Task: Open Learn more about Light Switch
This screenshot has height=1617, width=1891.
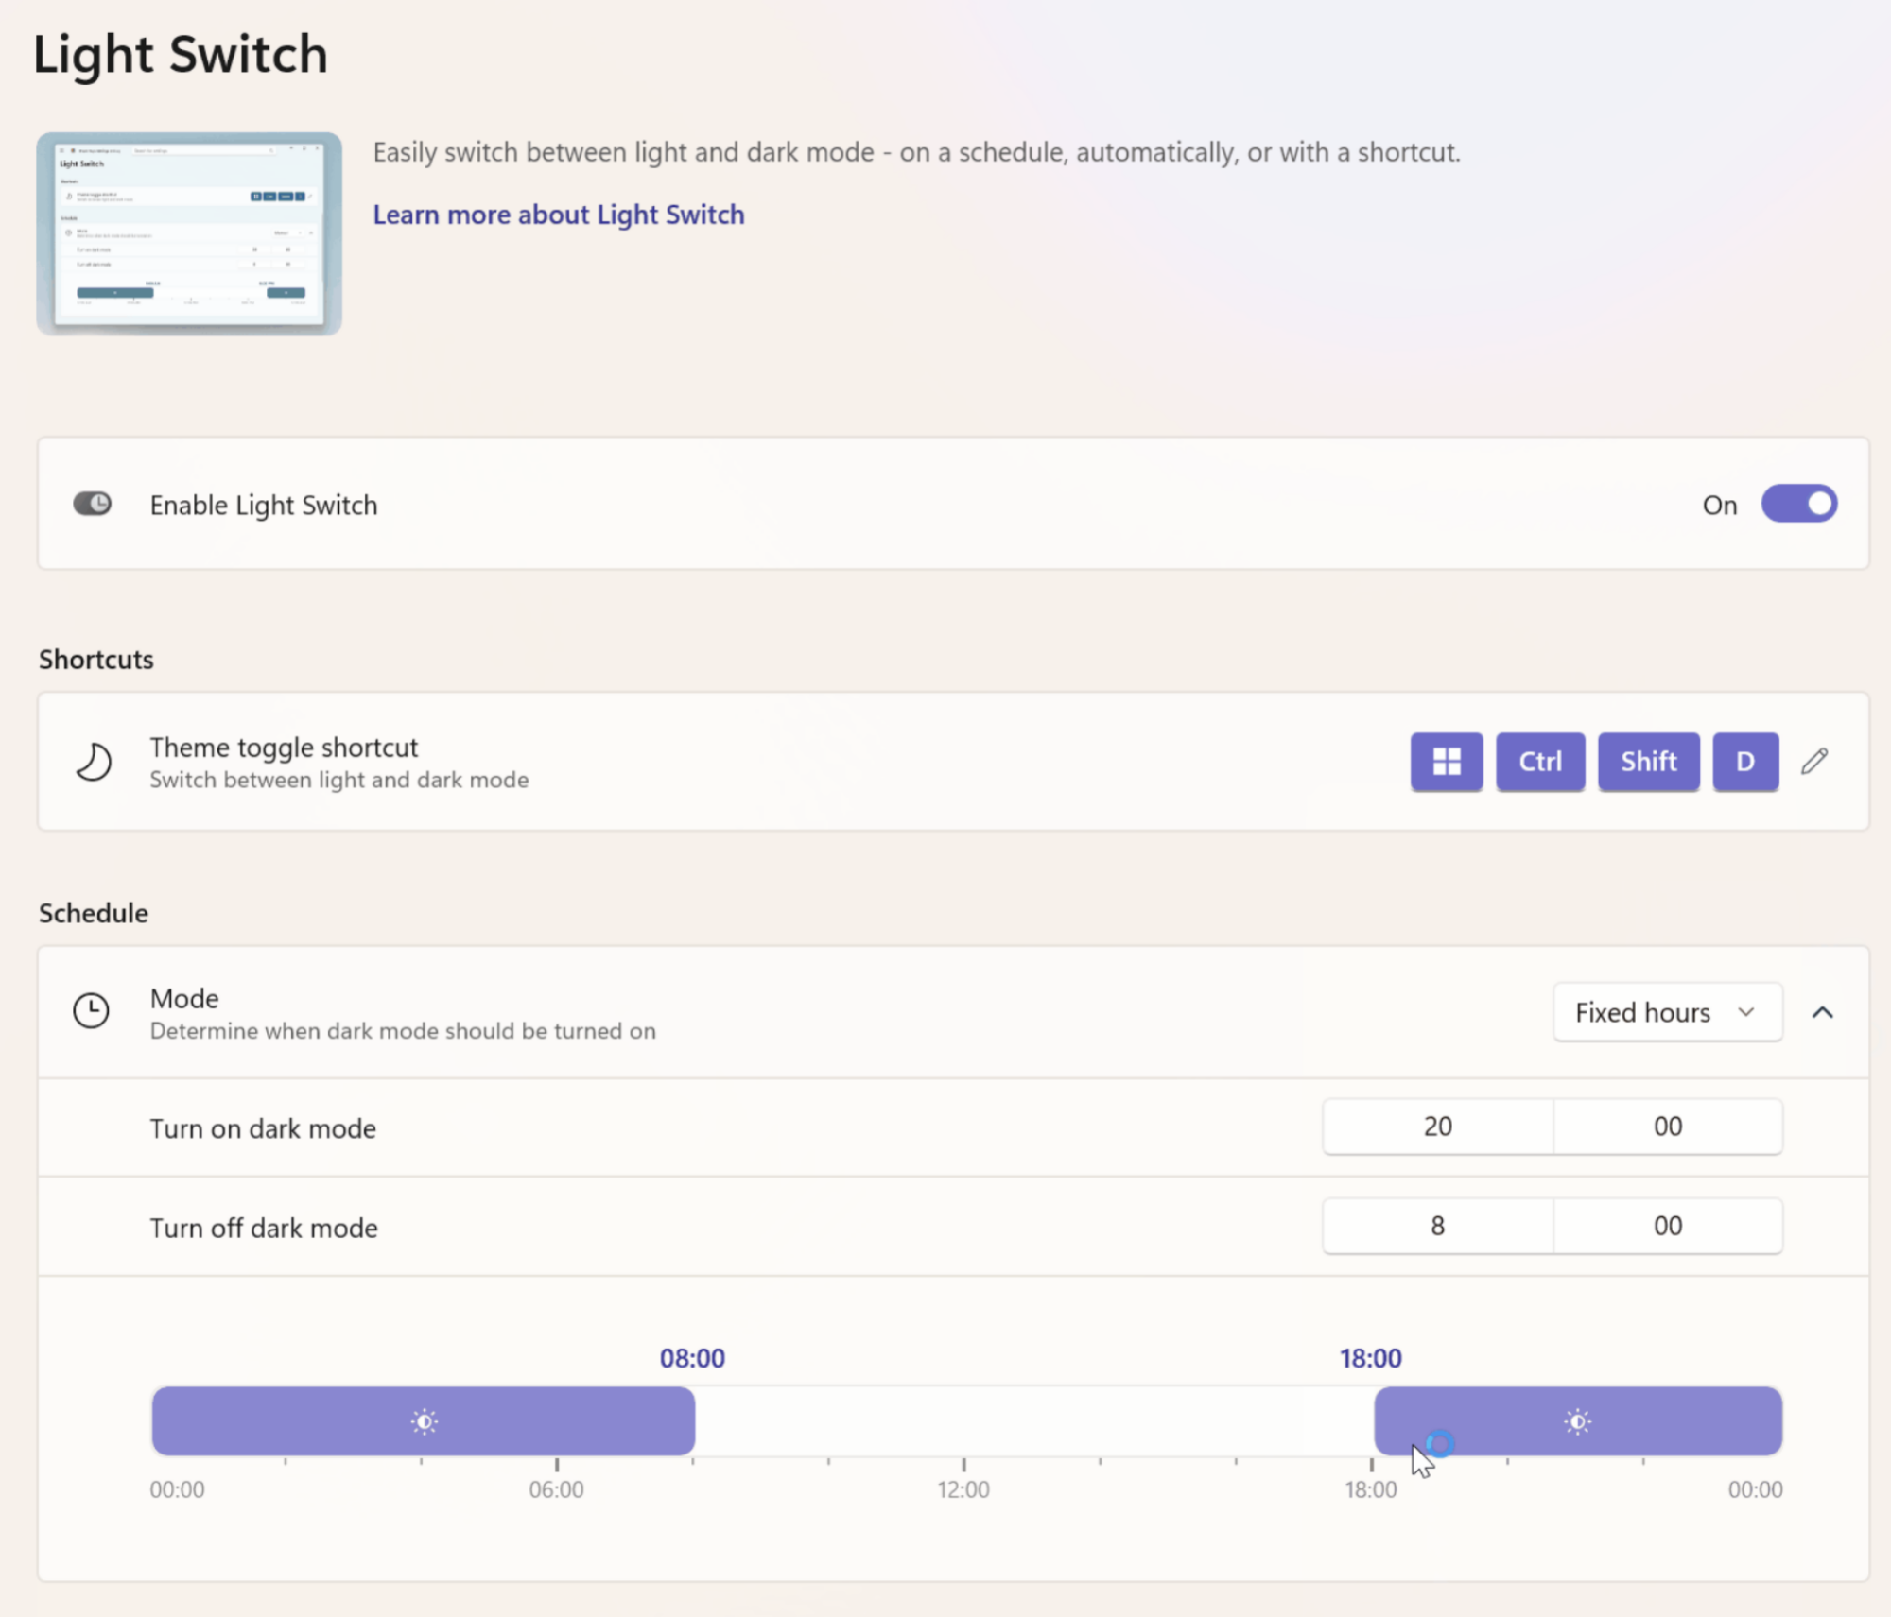Action: [558, 215]
